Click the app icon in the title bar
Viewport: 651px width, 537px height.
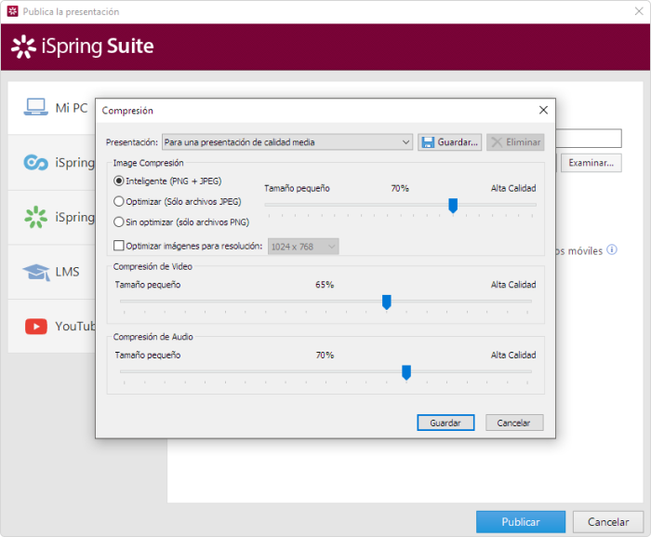click(x=13, y=11)
